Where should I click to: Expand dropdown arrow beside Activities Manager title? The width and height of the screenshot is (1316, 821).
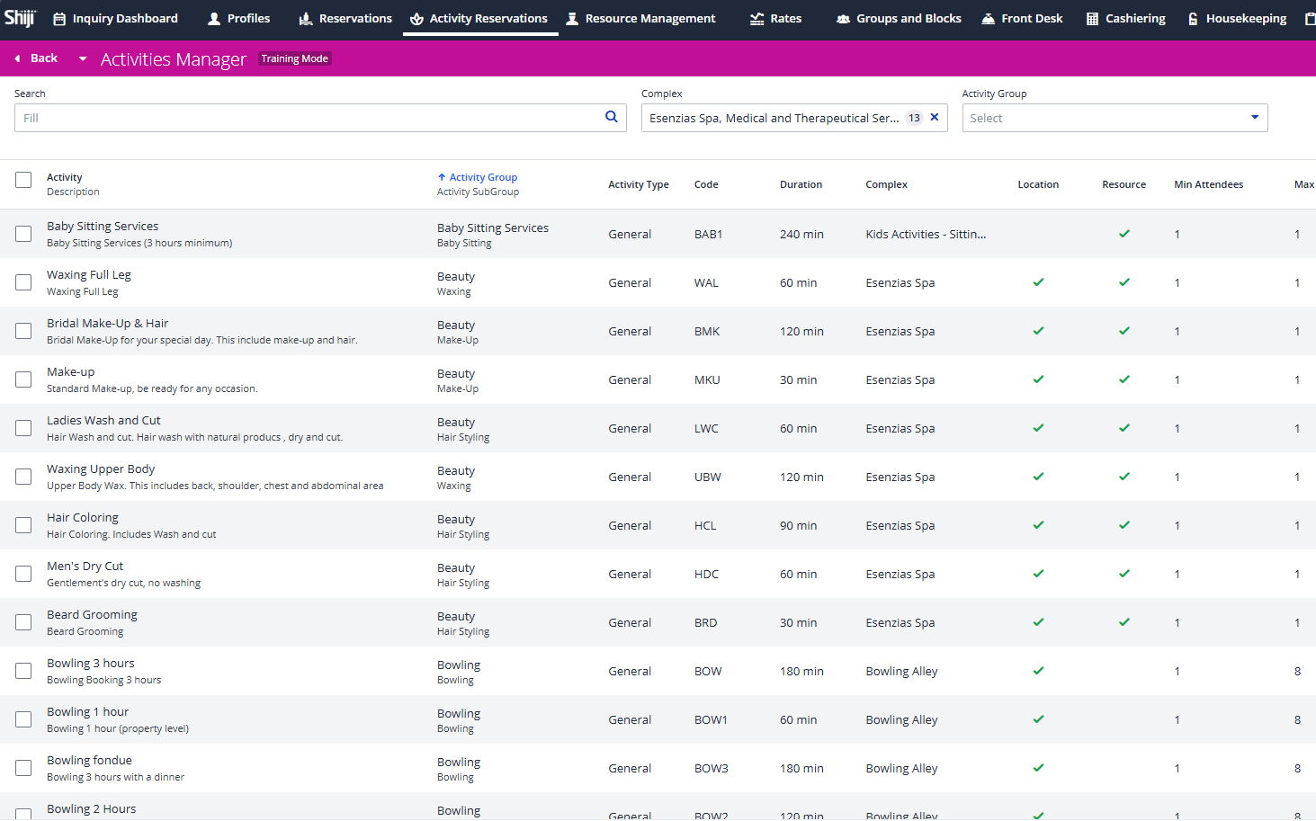83,58
